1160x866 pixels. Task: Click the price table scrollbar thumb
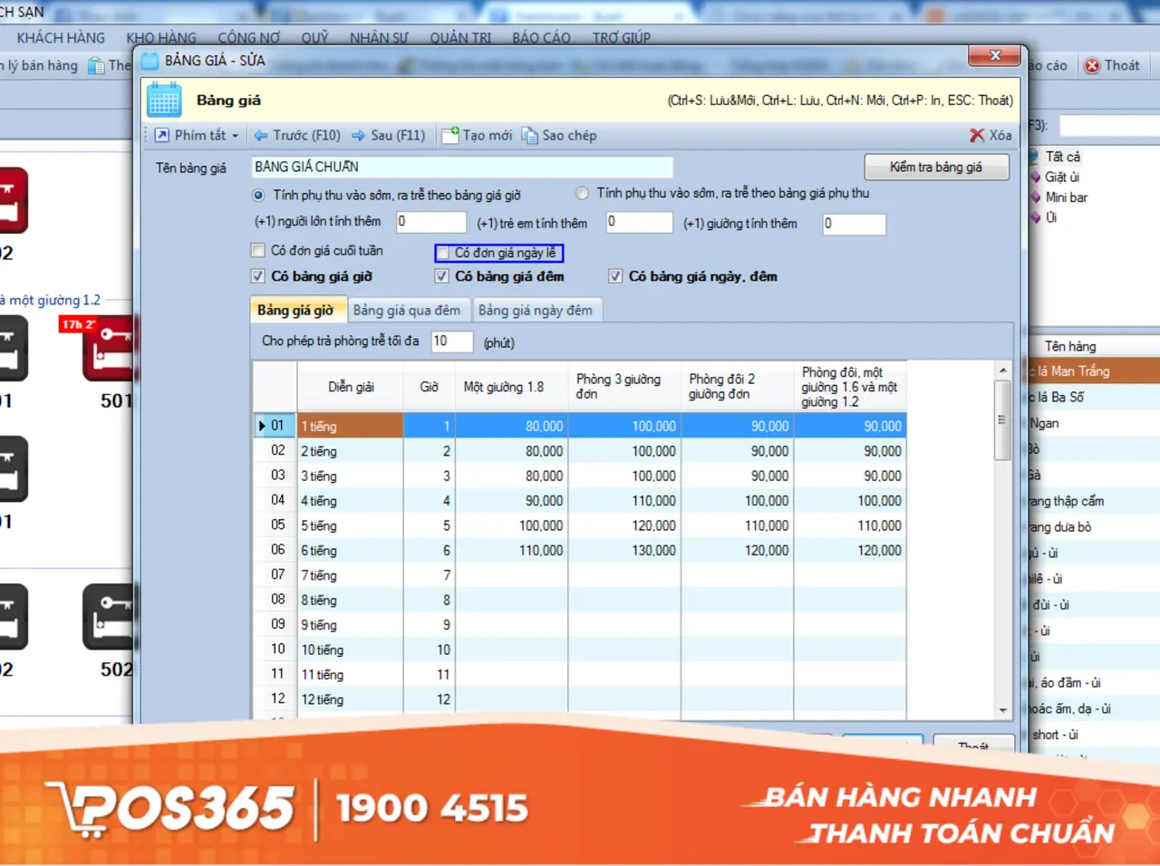tap(1002, 419)
